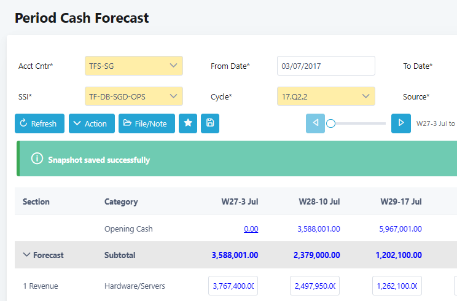Open the 0.00 Opening Cash link
457x301 pixels.
tap(251, 229)
